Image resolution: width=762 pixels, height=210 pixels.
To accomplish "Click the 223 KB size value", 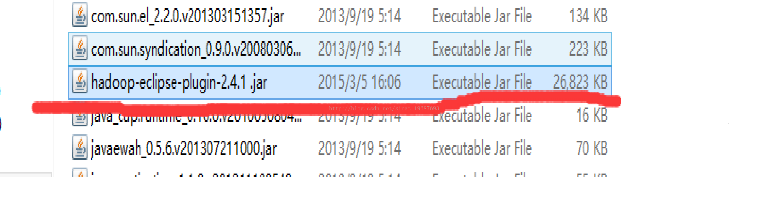I will pyautogui.click(x=589, y=49).
